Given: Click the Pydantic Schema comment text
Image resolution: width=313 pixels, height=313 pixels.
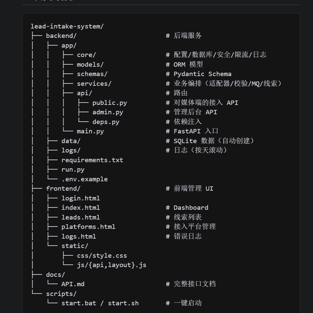Looking at the screenshot, I should point(202,74).
